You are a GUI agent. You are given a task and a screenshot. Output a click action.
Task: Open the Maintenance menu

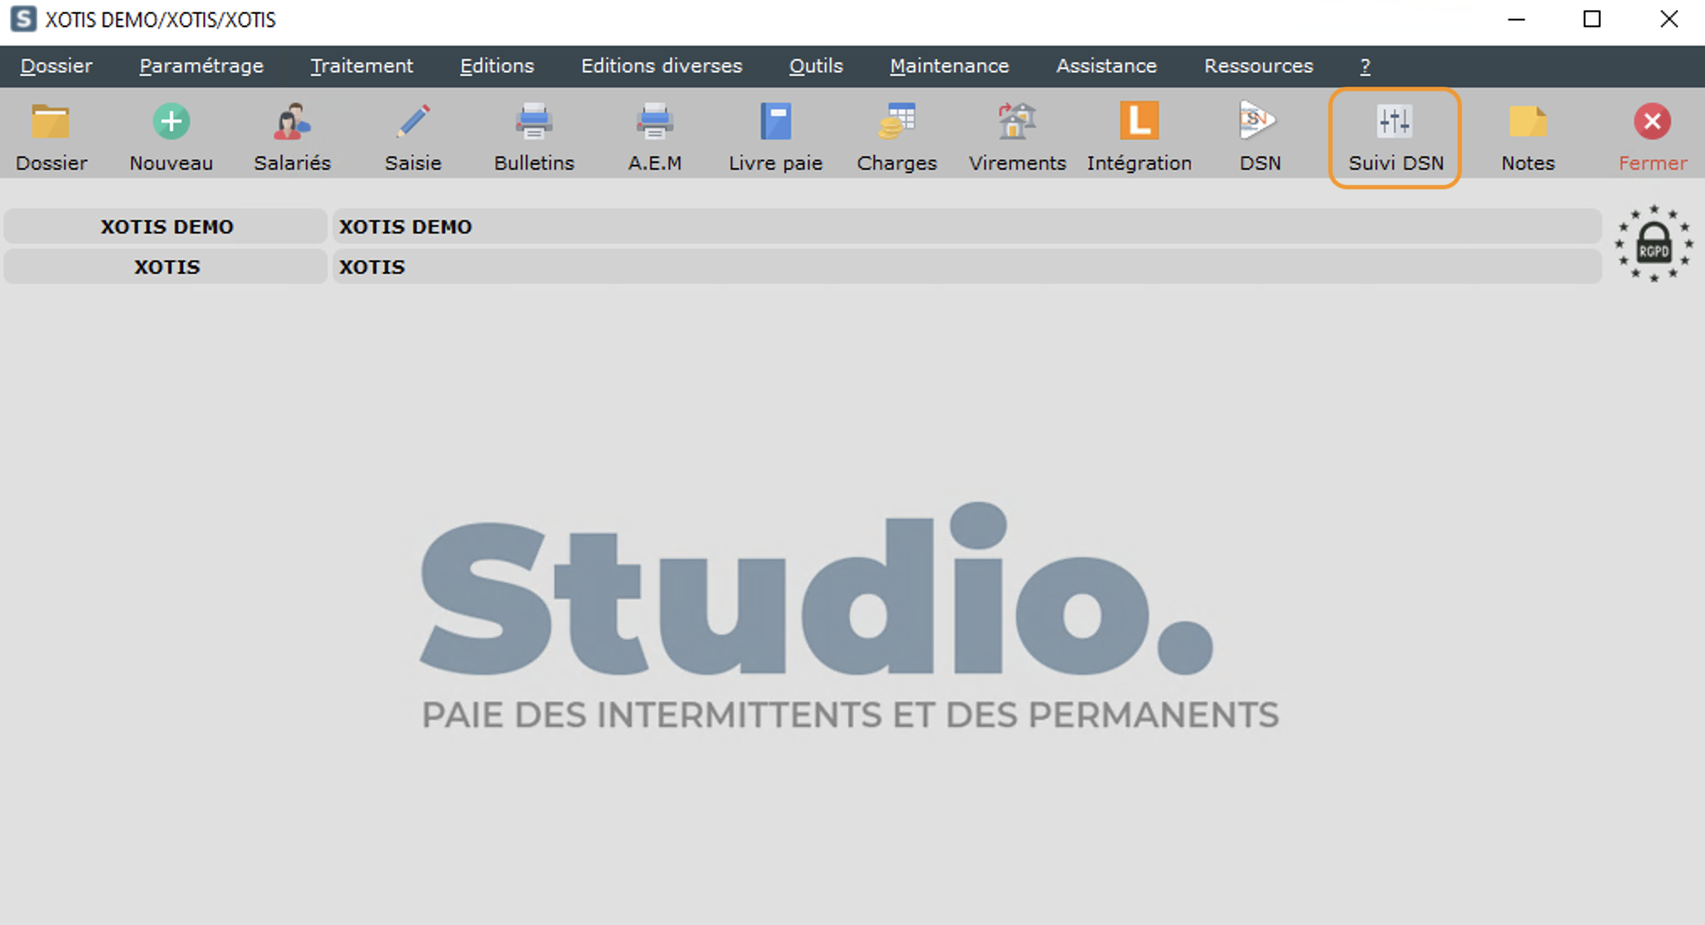(x=949, y=66)
